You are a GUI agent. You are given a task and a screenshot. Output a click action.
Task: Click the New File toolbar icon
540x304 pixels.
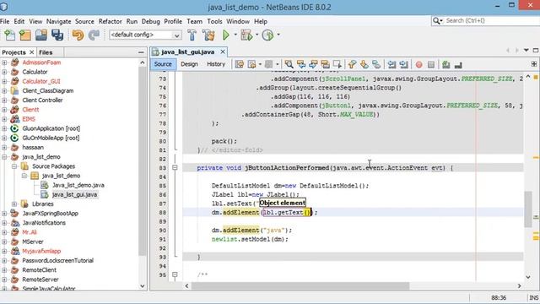point(9,35)
